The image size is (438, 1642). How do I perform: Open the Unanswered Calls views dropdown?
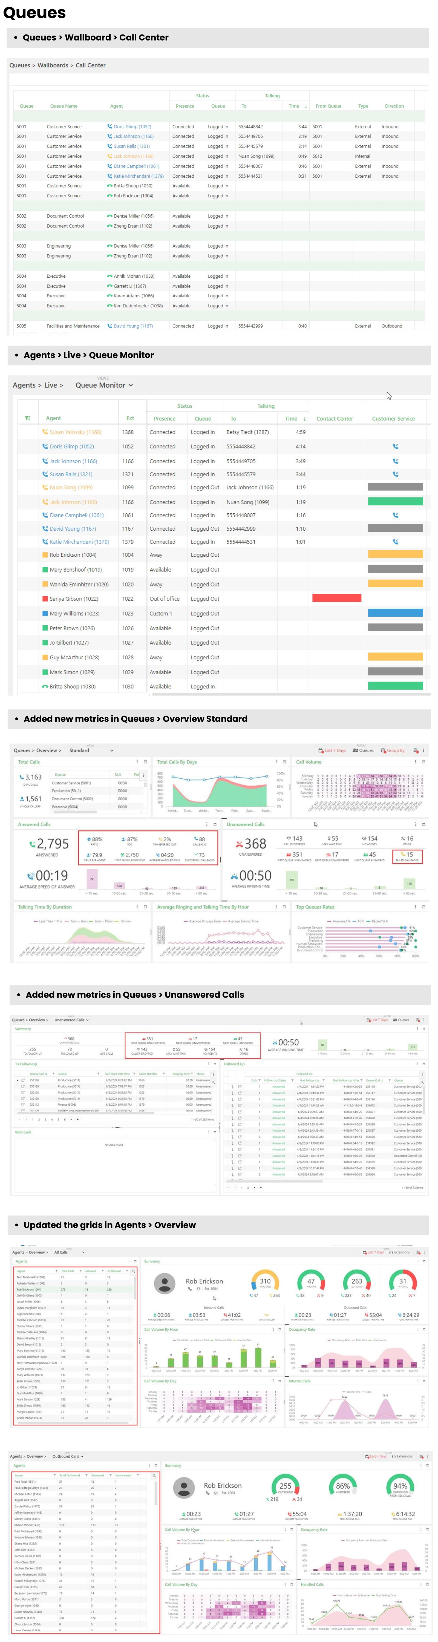coord(71,1020)
